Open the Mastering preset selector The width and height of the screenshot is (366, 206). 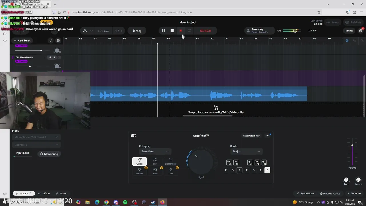[260, 31]
